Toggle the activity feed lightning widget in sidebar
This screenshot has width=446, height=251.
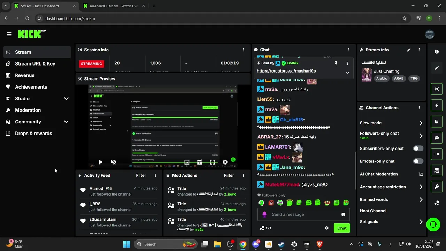coord(437,105)
